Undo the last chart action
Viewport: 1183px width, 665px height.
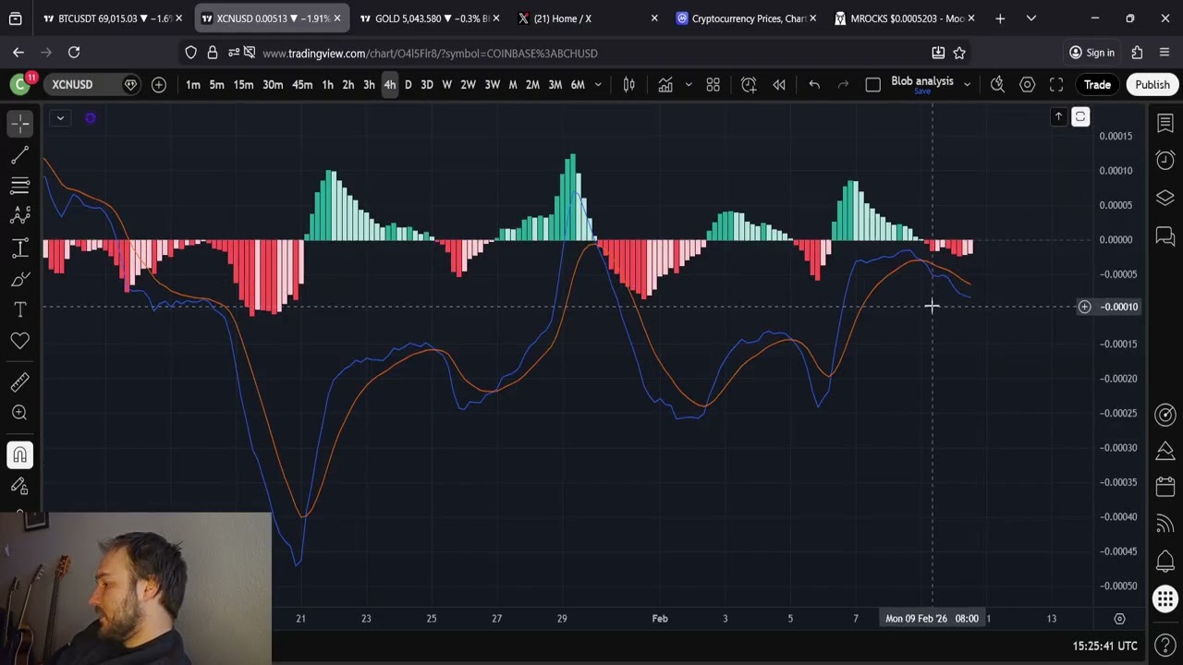click(x=814, y=85)
